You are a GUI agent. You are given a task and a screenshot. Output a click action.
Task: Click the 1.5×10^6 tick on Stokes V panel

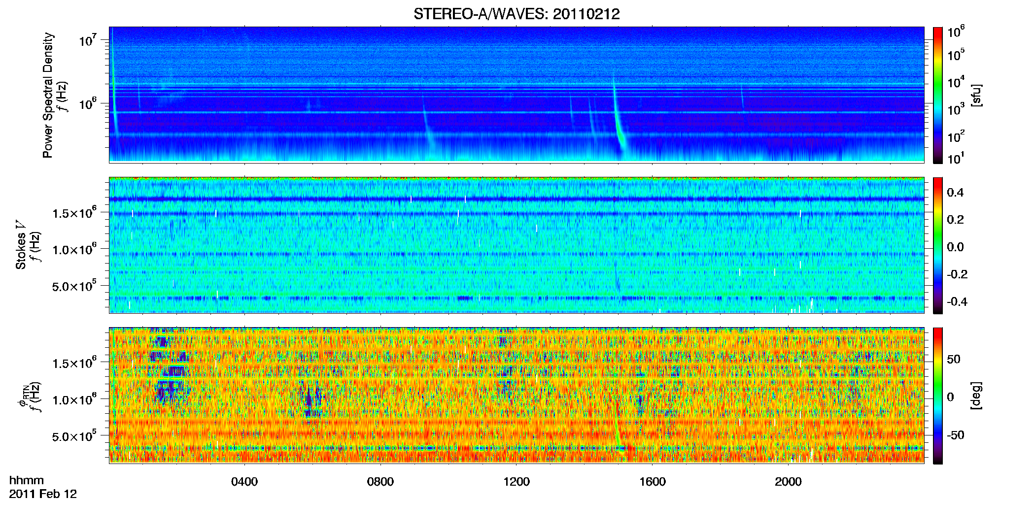(74, 212)
